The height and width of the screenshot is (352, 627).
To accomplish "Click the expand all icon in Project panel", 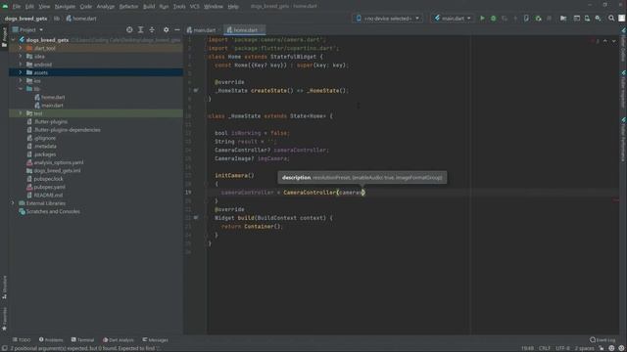I will [x=141, y=30].
